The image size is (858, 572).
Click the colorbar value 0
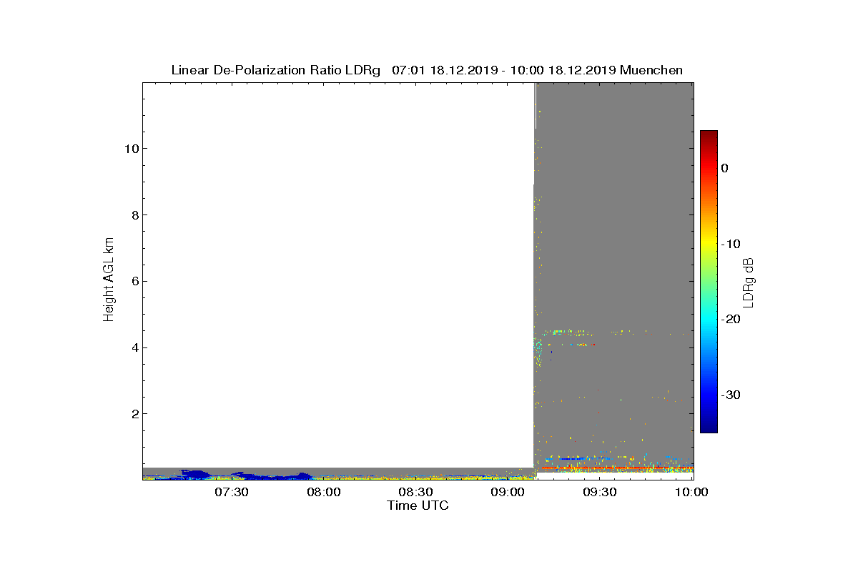(x=724, y=168)
